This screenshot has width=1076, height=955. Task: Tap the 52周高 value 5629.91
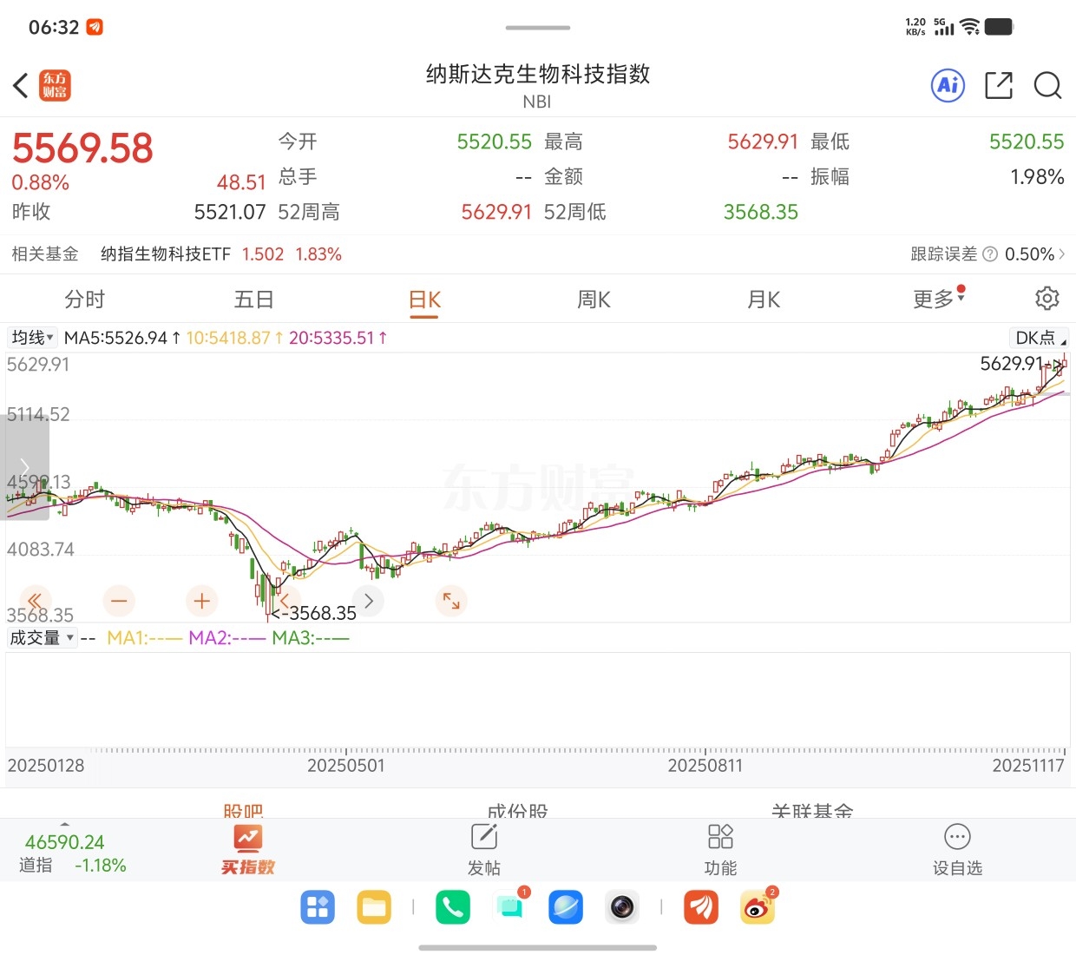pos(496,212)
